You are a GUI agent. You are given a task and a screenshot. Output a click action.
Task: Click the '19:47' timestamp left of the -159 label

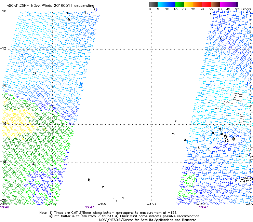[90, 207]
